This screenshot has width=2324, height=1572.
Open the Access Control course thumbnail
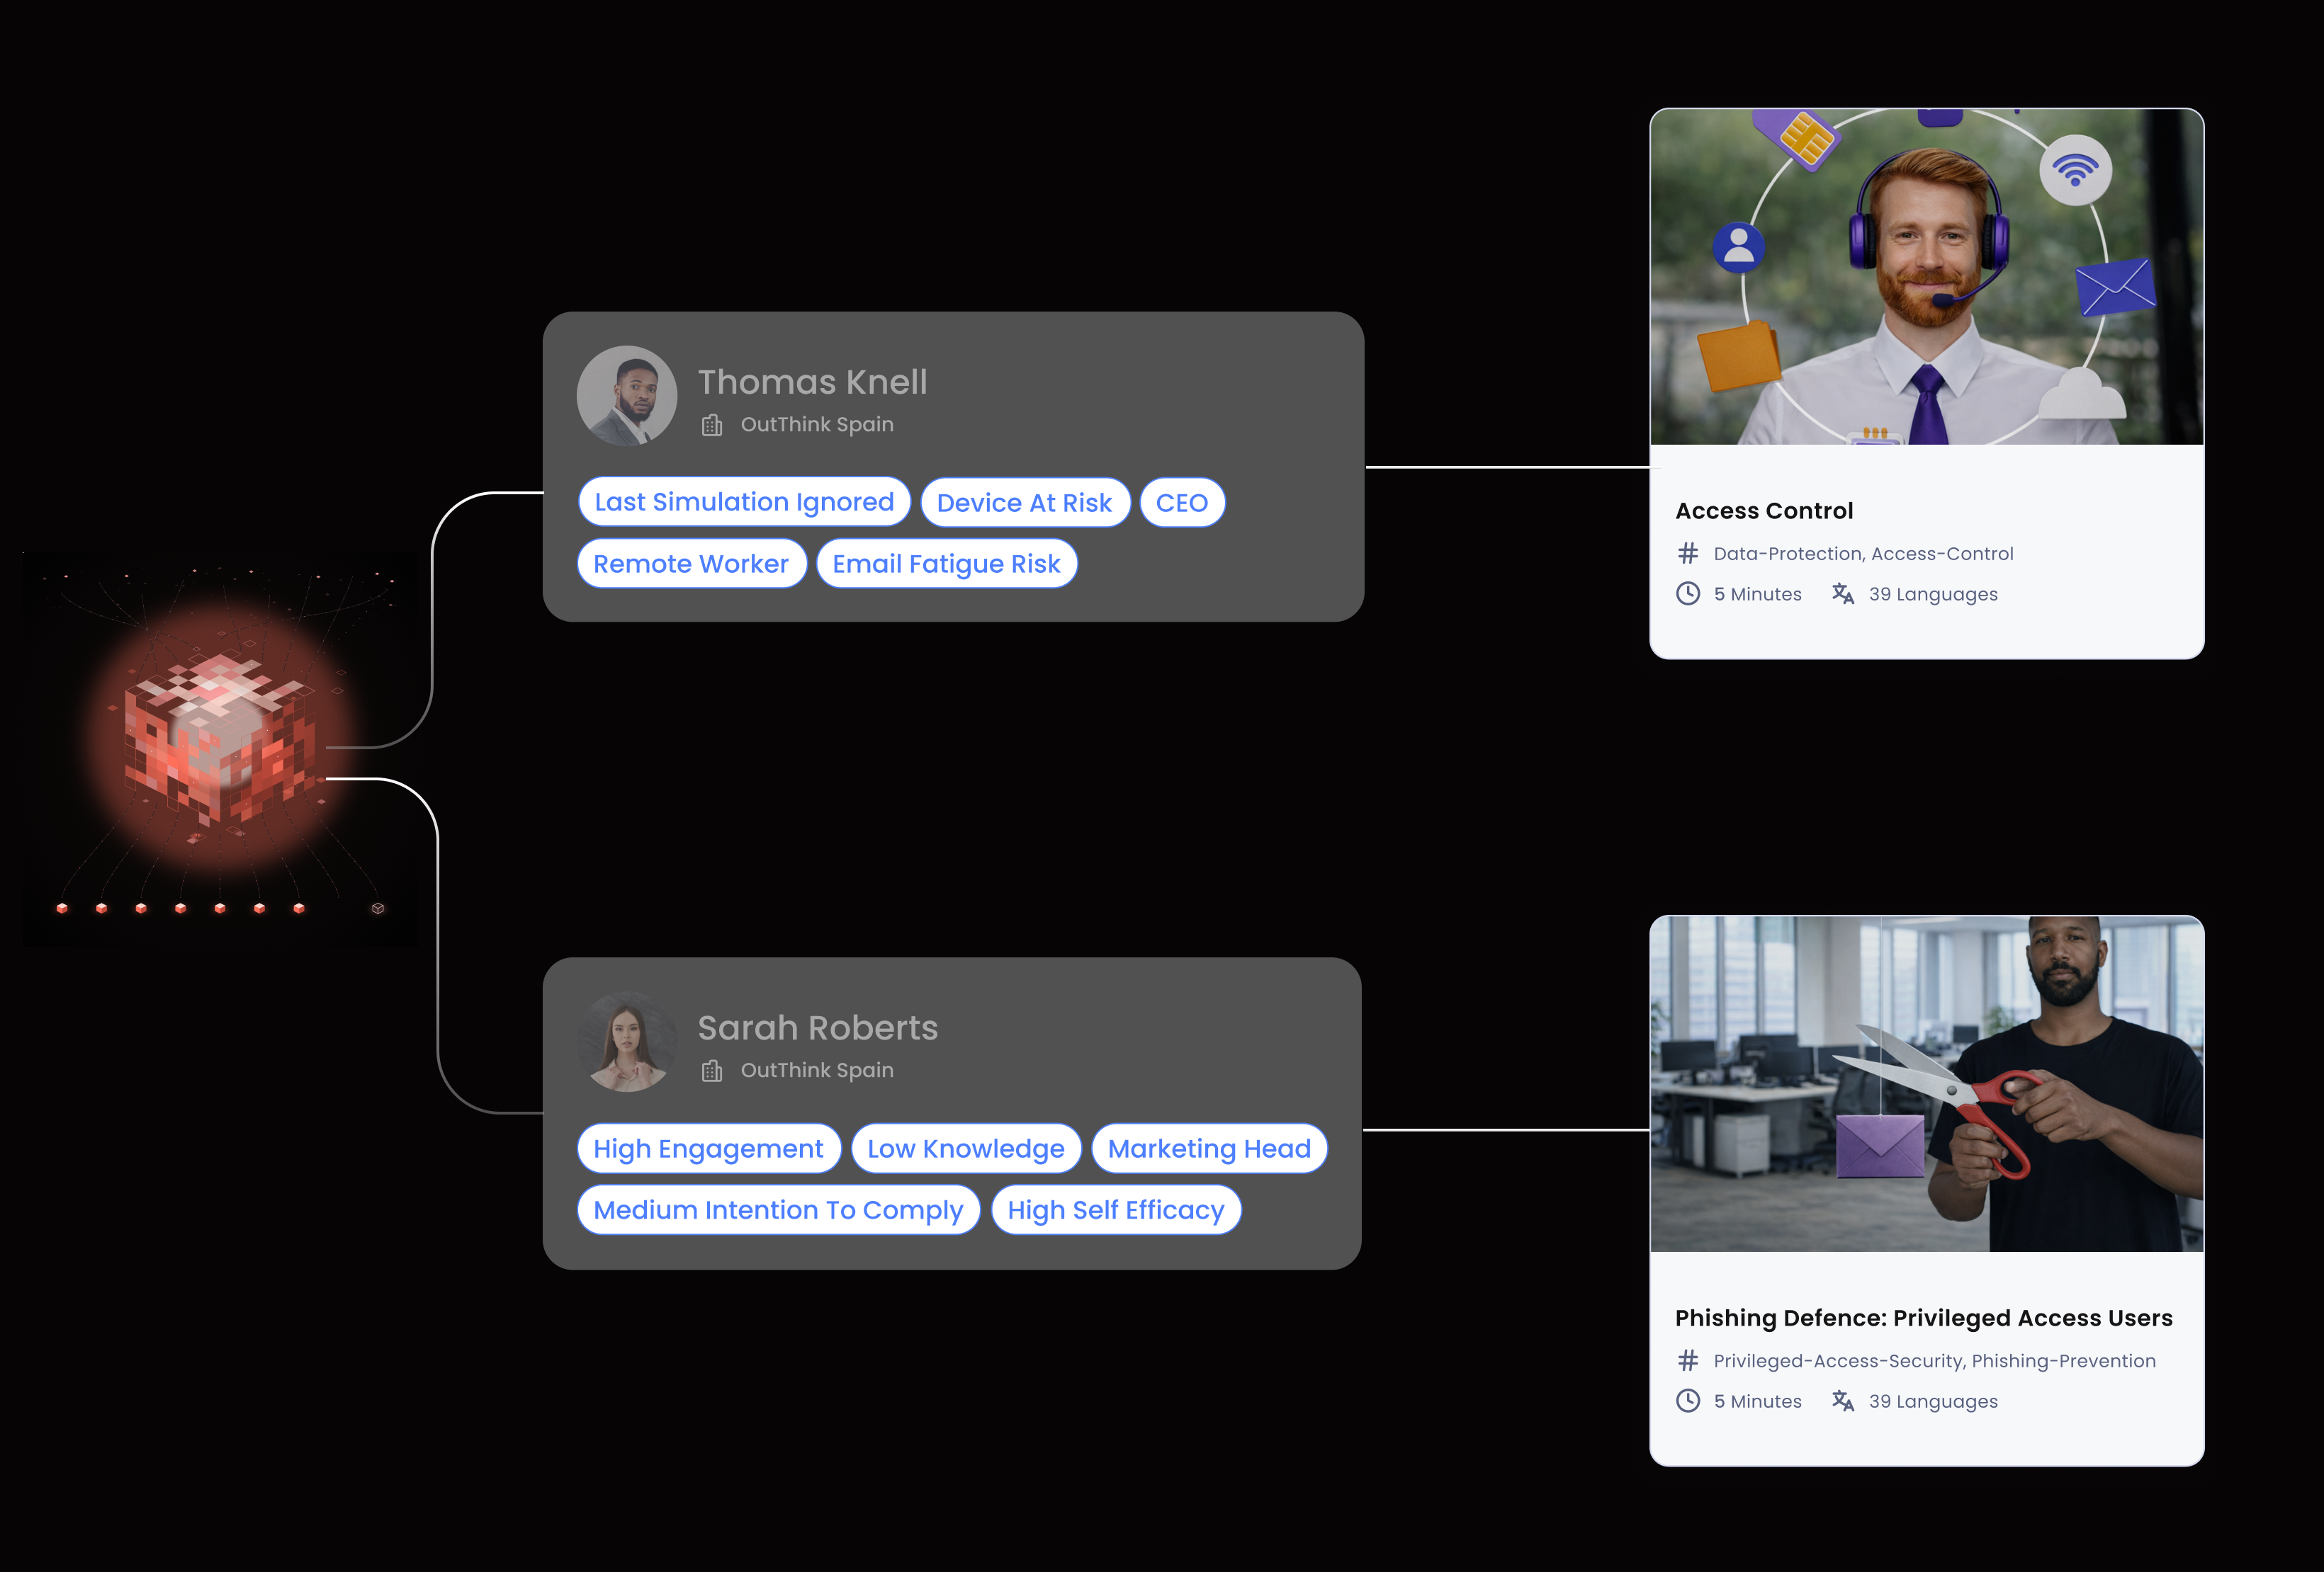pos(1927,277)
